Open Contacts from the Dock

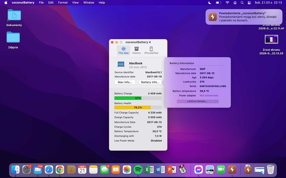(x=71, y=170)
